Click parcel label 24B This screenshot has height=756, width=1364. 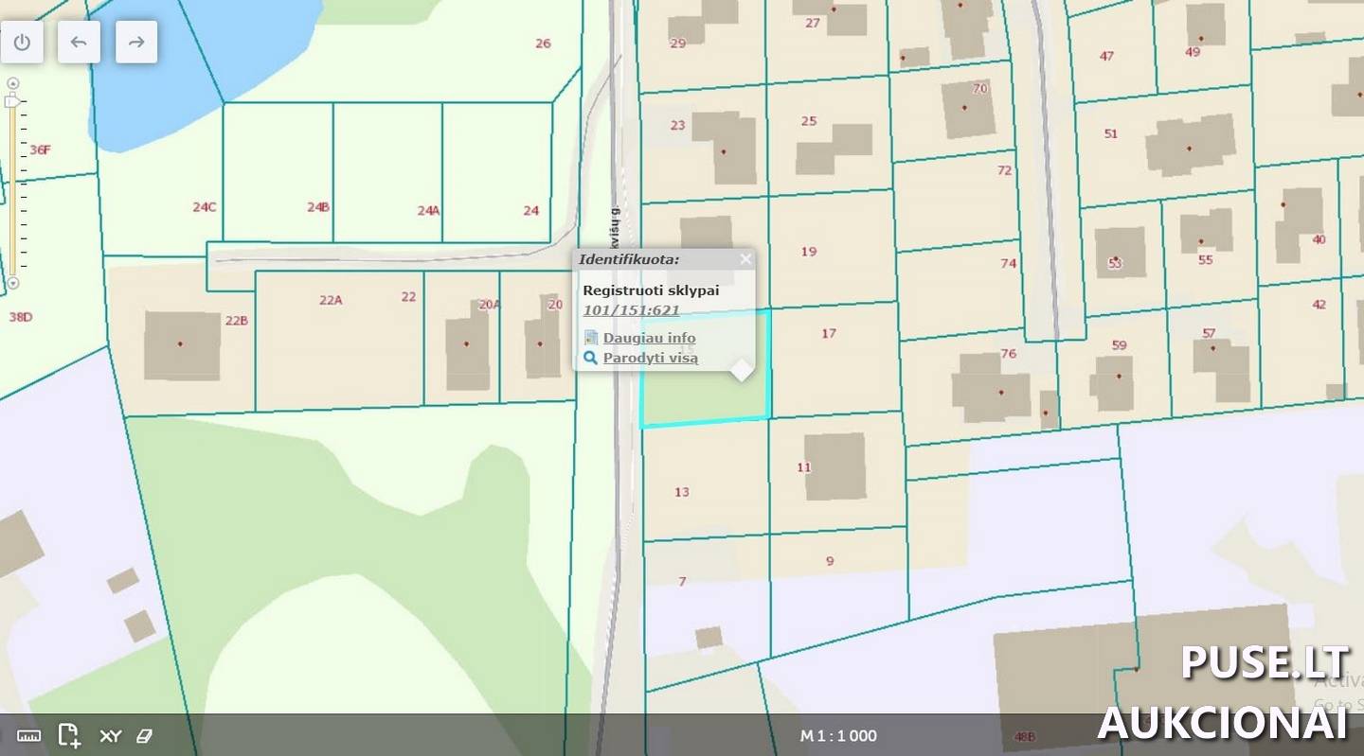[x=318, y=206]
